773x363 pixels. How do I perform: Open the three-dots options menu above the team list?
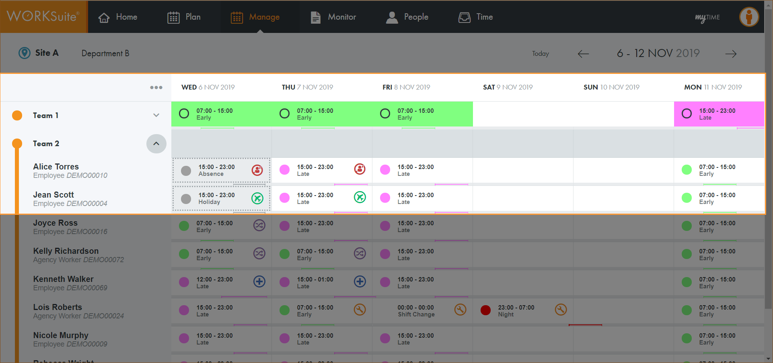click(156, 88)
